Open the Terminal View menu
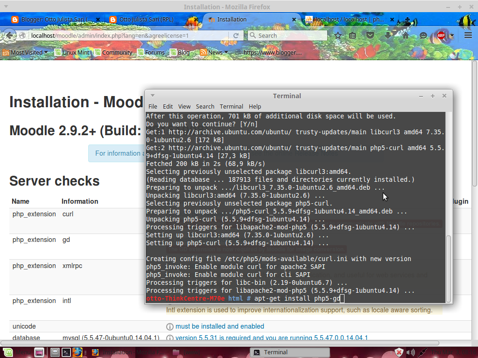 [x=184, y=107]
